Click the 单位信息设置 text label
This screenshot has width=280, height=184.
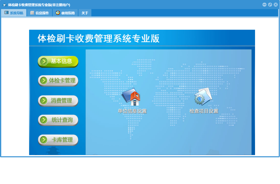pyautogui.click(x=132, y=111)
